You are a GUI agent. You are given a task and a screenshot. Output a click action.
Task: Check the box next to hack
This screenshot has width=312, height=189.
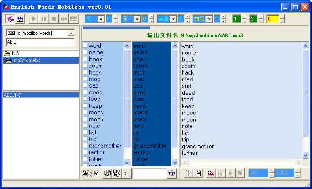click(x=85, y=72)
